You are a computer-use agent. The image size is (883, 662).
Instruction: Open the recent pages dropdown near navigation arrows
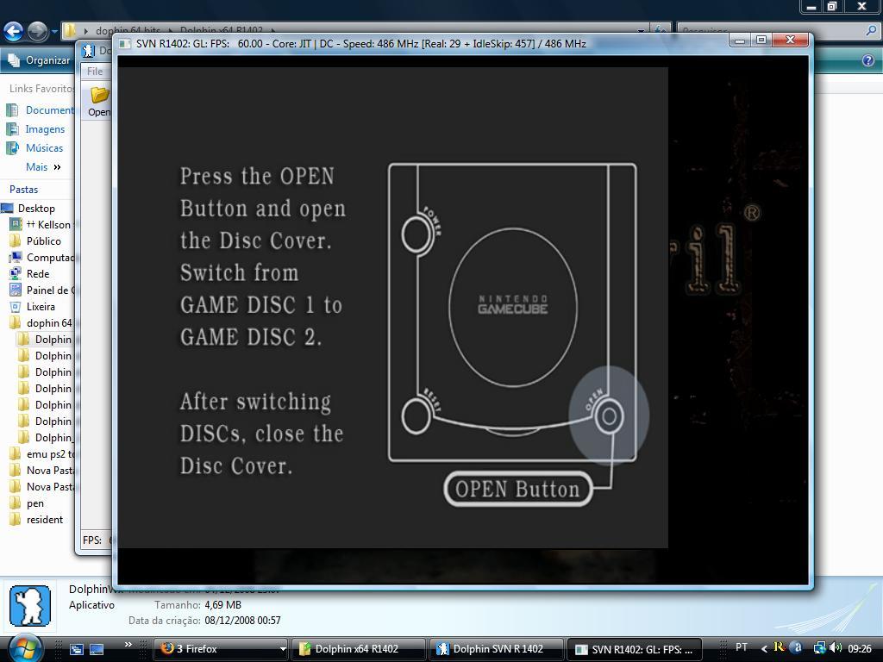tap(54, 32)
